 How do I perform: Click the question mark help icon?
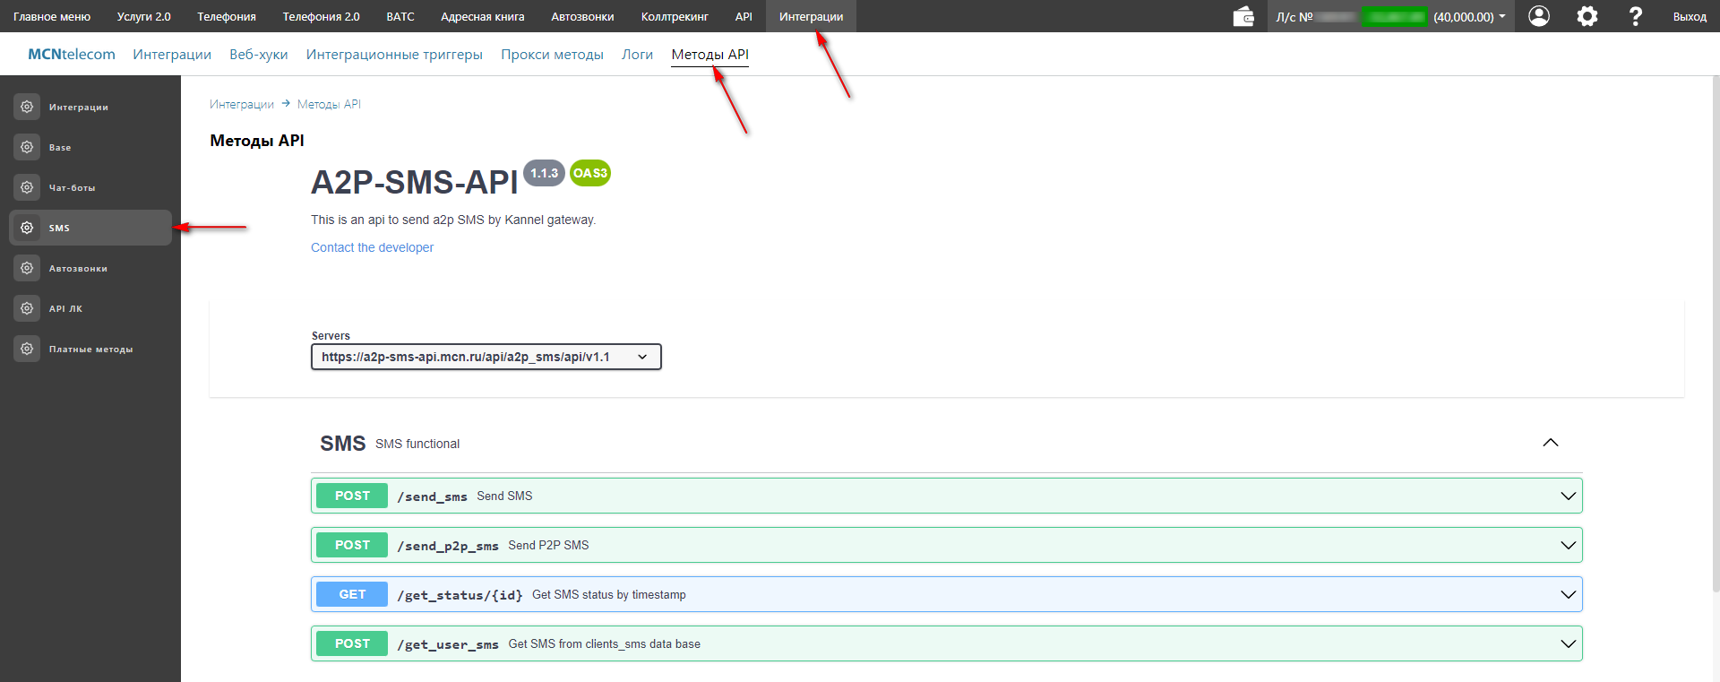pyautogui.click(x=1635, y=16)
